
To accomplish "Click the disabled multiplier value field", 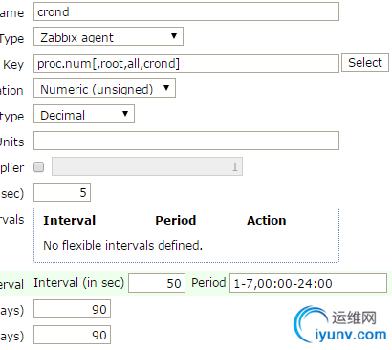I will pyautogui.click(x=147, y=166).
